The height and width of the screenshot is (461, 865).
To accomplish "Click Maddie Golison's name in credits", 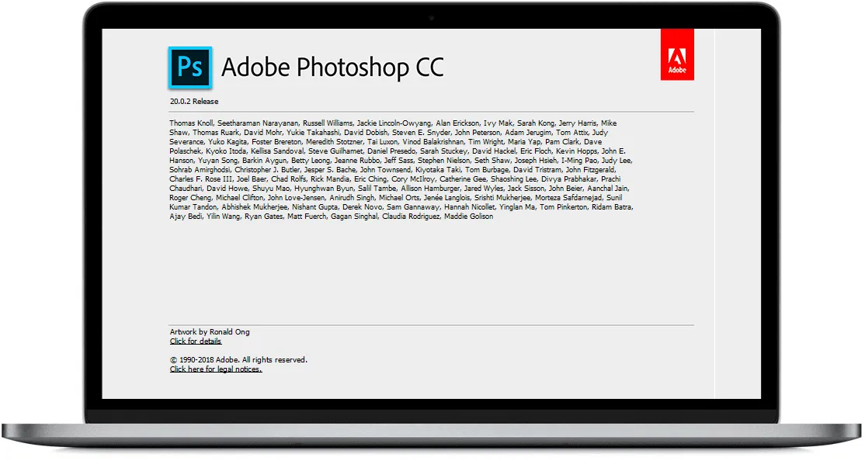I will 469,217.
